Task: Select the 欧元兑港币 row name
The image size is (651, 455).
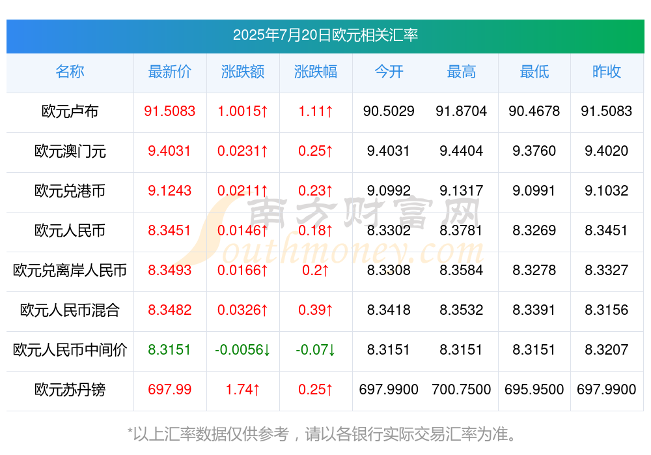Action: [x=70, y=191]
